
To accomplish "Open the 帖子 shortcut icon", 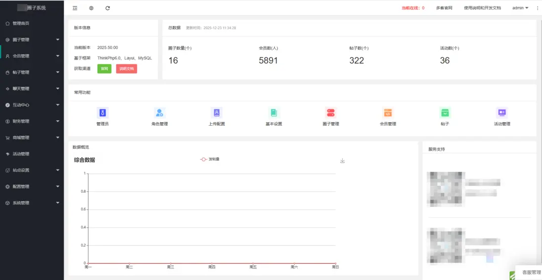I will [445, 112].
